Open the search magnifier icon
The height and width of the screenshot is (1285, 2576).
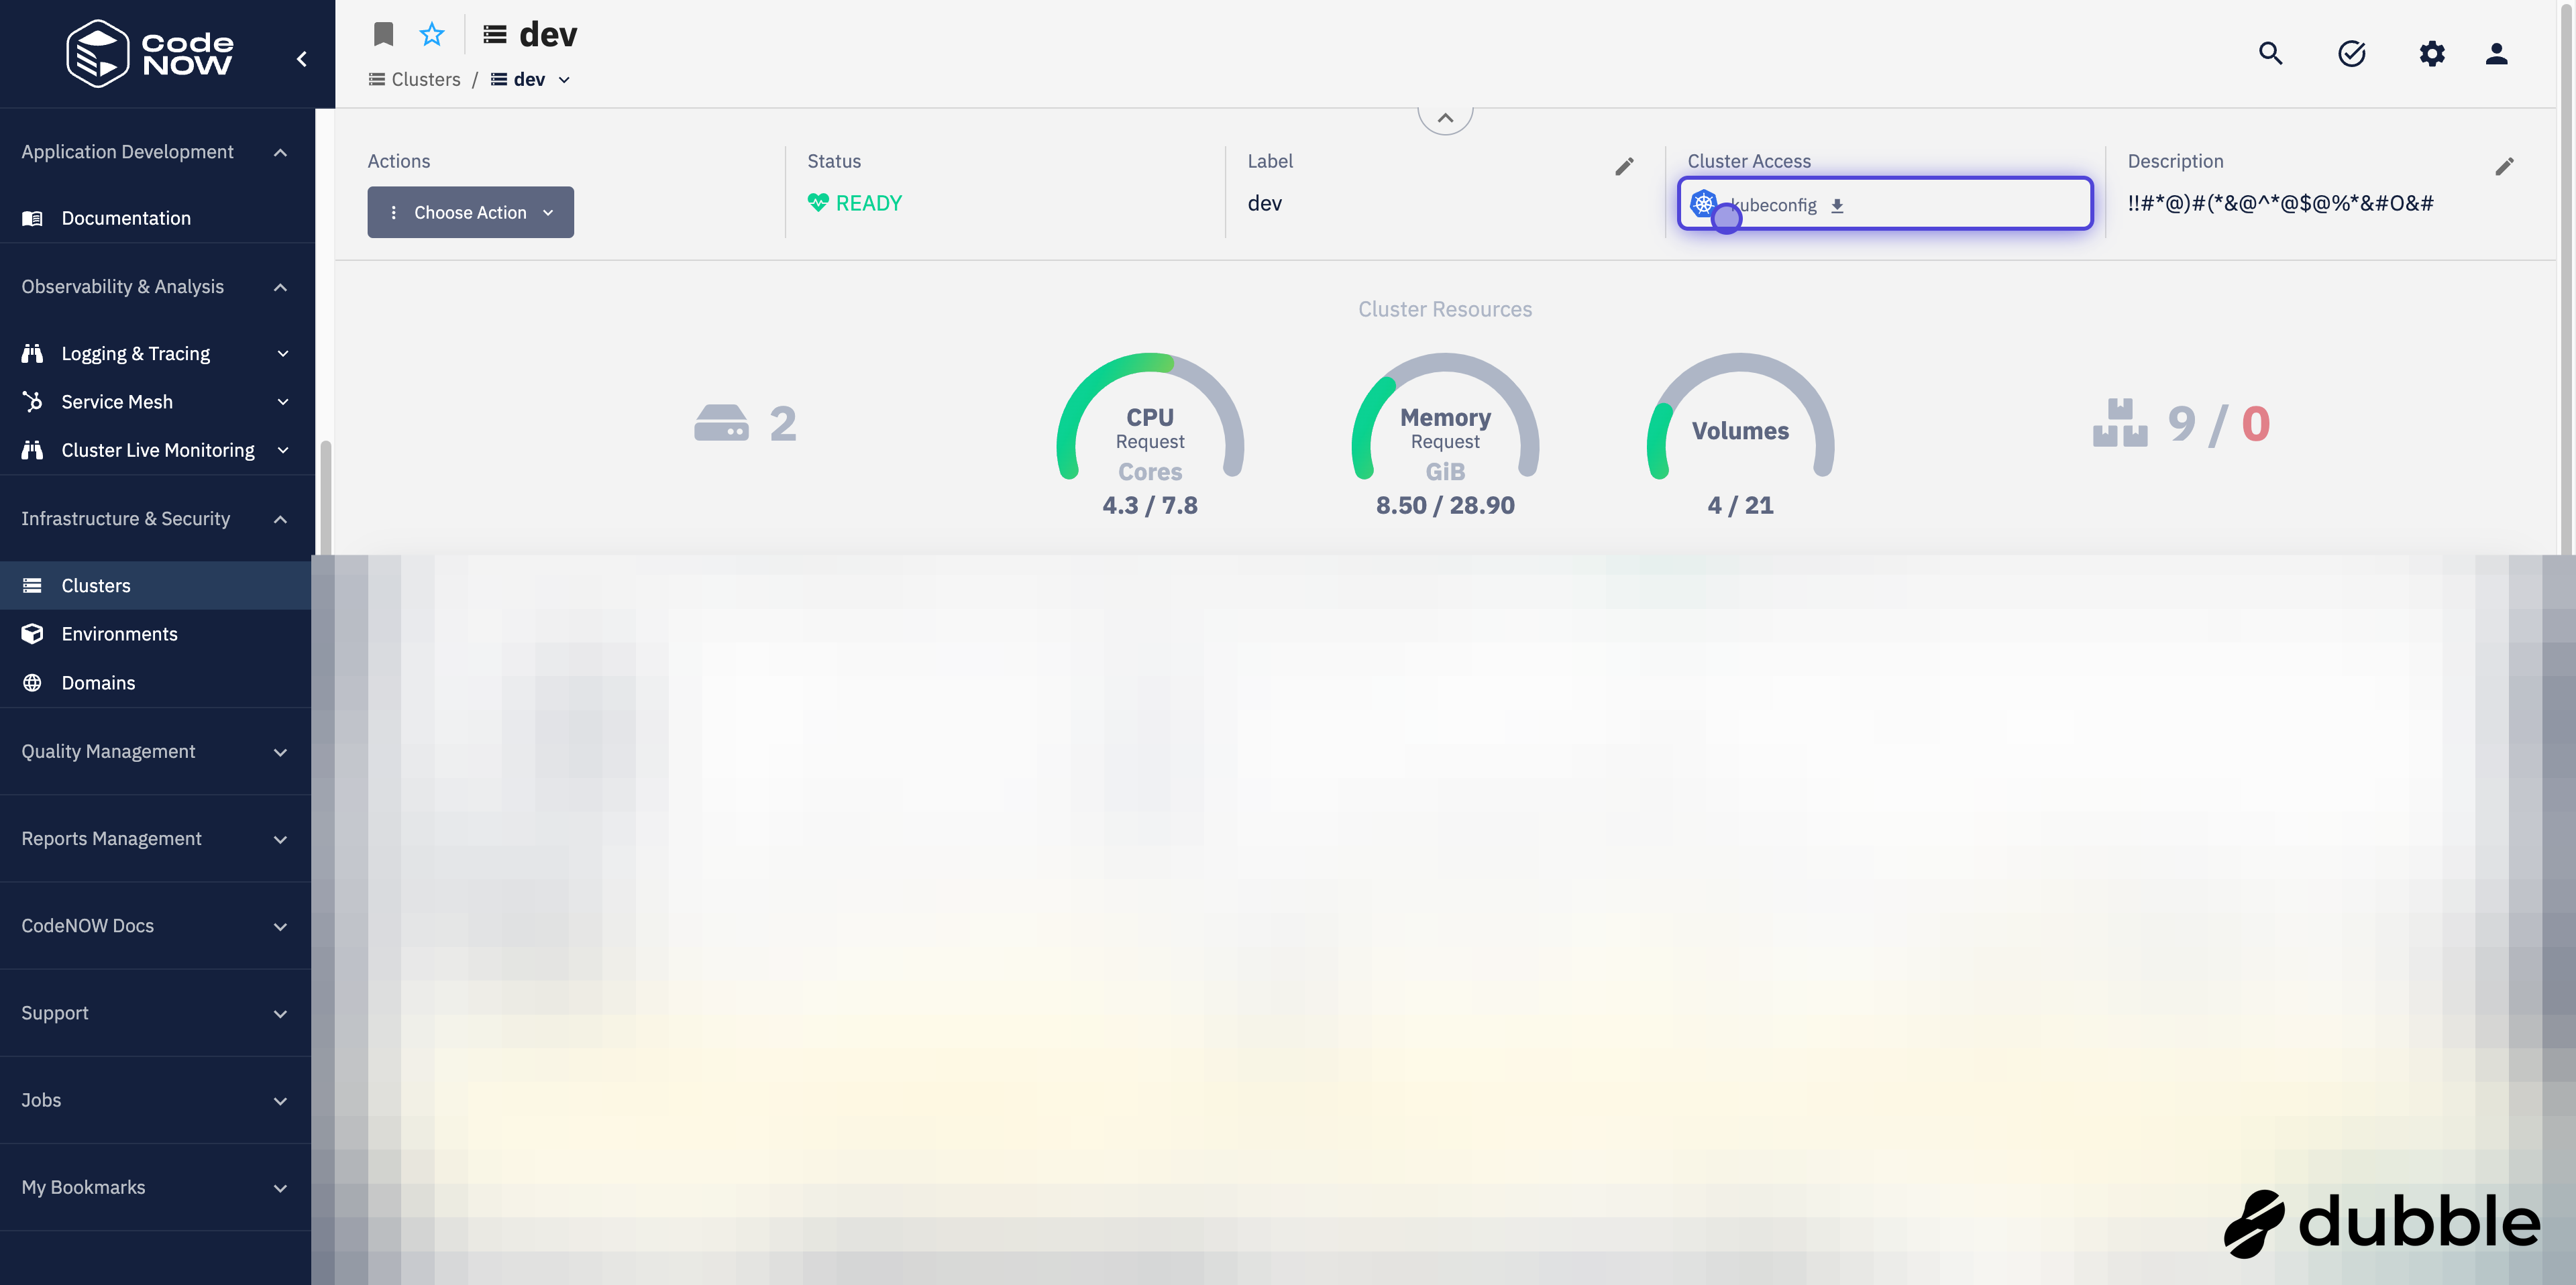[x=2270, y=54]
